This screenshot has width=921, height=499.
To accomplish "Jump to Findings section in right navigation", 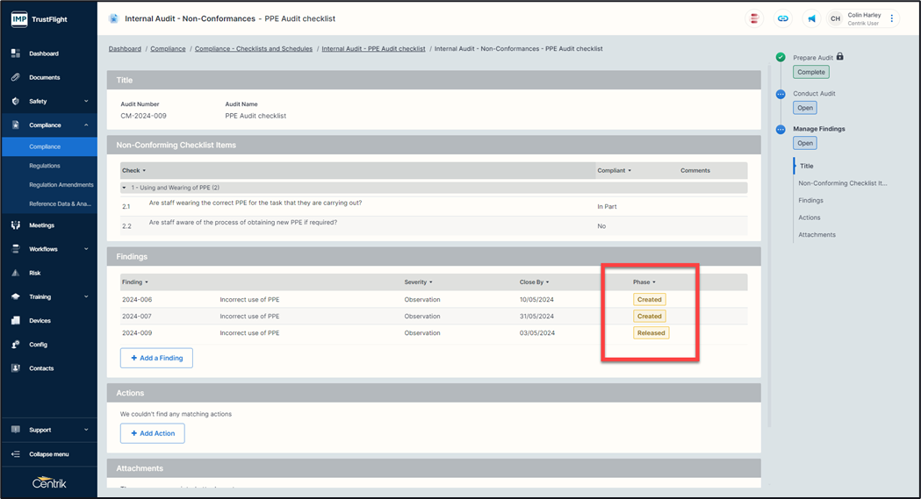I will tap(810, 200).
